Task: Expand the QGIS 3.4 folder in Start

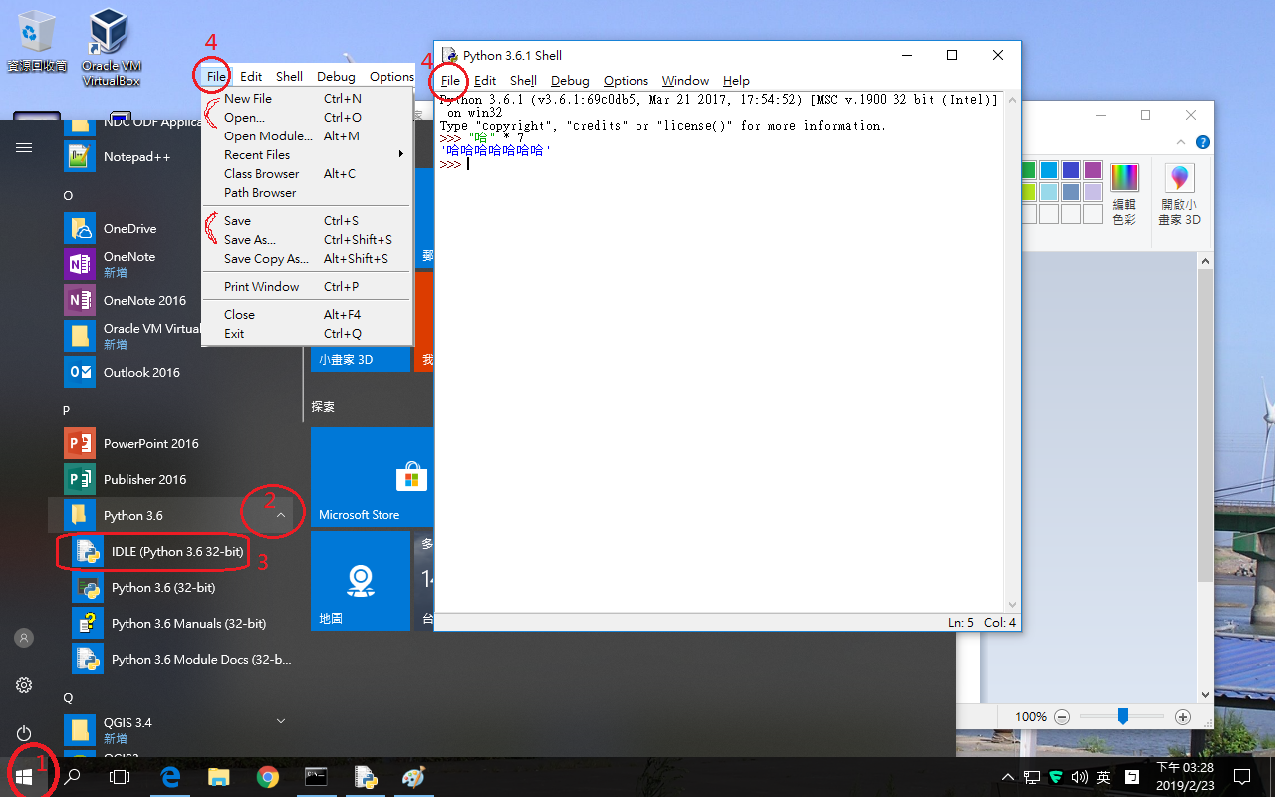Action: (281, 721)
